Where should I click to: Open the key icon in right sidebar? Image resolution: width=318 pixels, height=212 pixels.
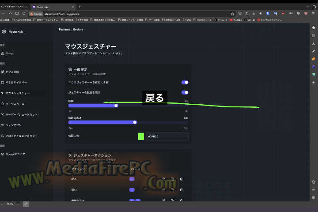point(314,189)
